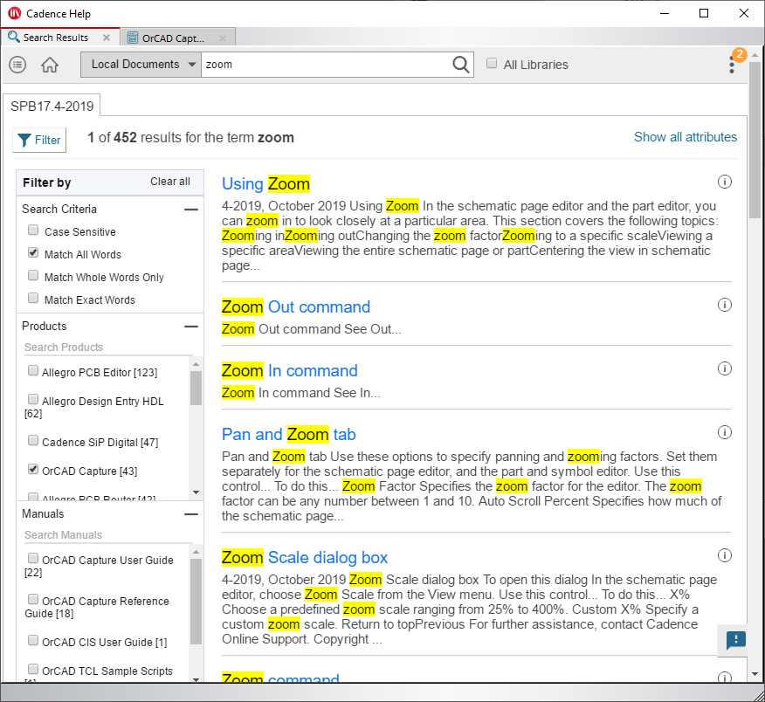Image resolution: width=765 pixels, height=702 pixels.
Task: Show info for Zoom Scale dialog box result
Action: click(x=725, y=555)
